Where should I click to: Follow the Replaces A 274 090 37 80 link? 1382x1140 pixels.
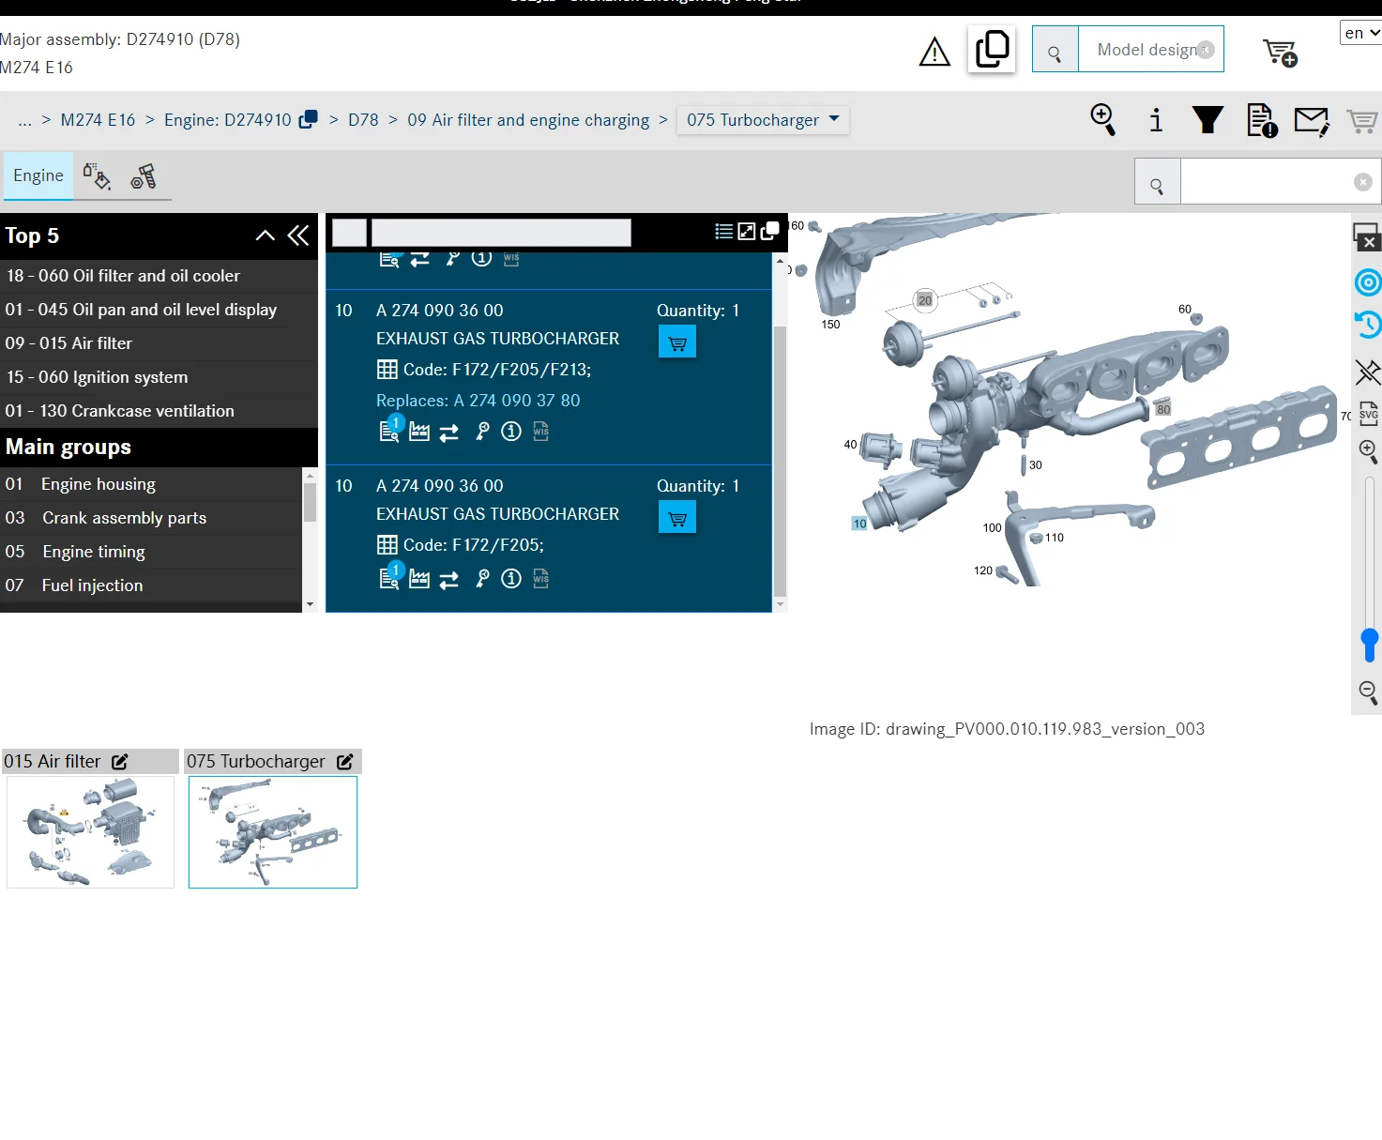pyautogui.click(x=478, y=401)
